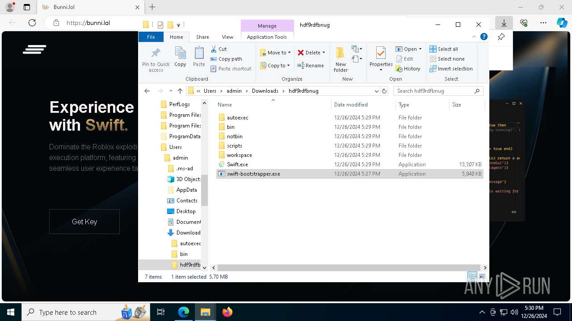This screenshot has width=572, height=321.
Task: Go back in Explorer navigation
Action: point(147,91)
